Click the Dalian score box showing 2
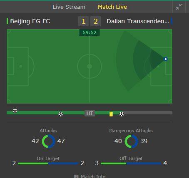This screenshot has width=189, height=178. pos(95,21)
